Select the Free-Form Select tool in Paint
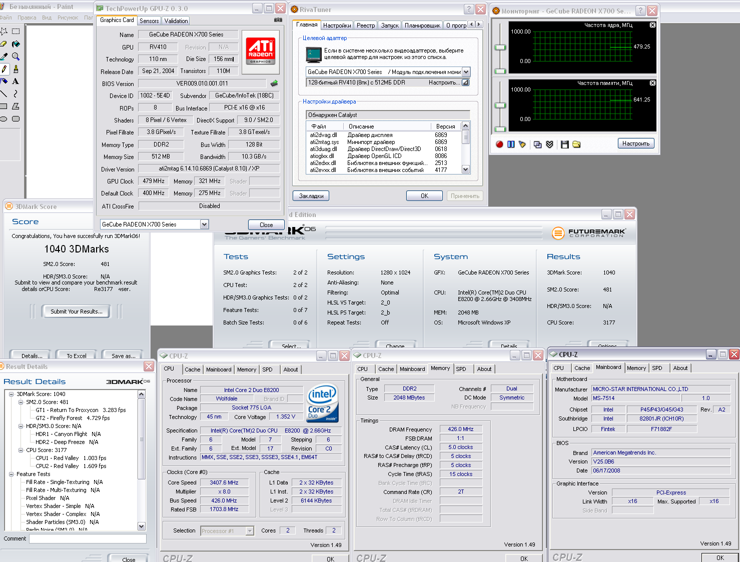740x562 pixels. click(x=4, y=31)
